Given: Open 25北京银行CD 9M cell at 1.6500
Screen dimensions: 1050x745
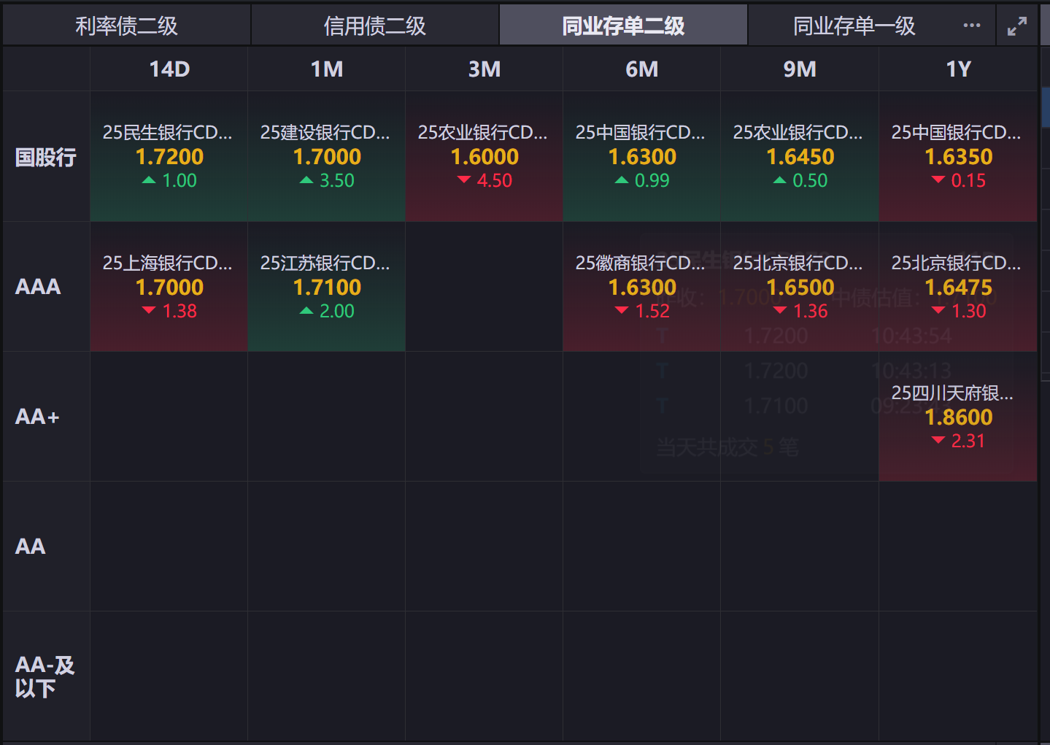Looking at the screenshot, I should tap(800, 287).
